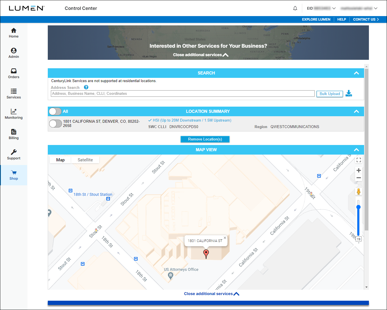Open EXPLORE LUMEN in top bar
Viewport: 387px width, 310px height.
(x=316, y=19)
